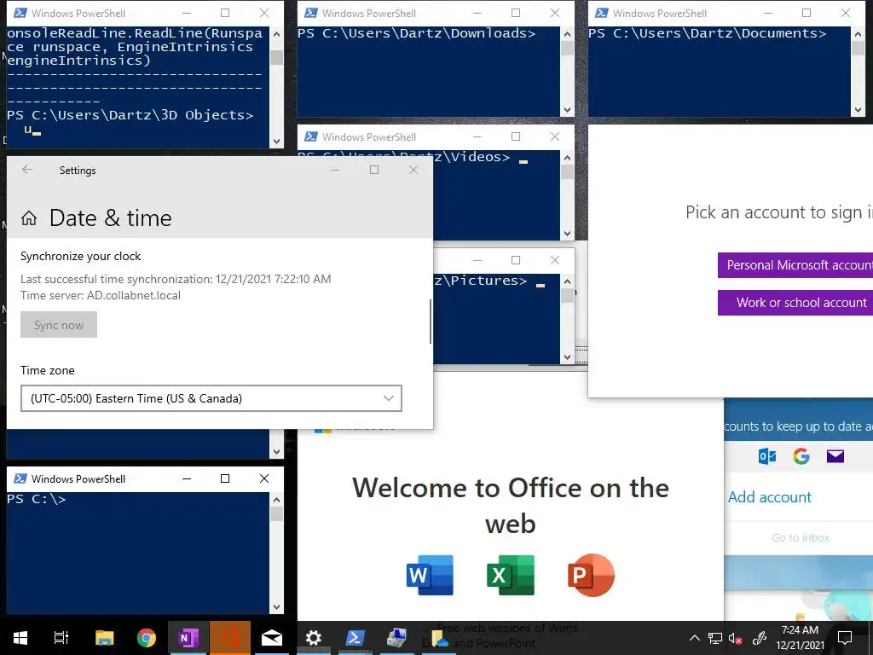Select Work or school account

coord(795,303)
